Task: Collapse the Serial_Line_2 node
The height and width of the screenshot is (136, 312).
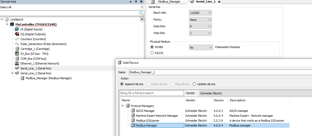Action: click(12, 73)
